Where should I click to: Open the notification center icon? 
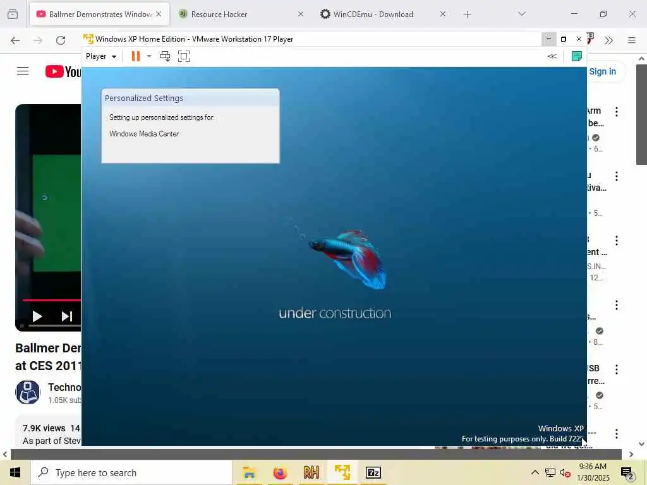[x=627, y=473]
